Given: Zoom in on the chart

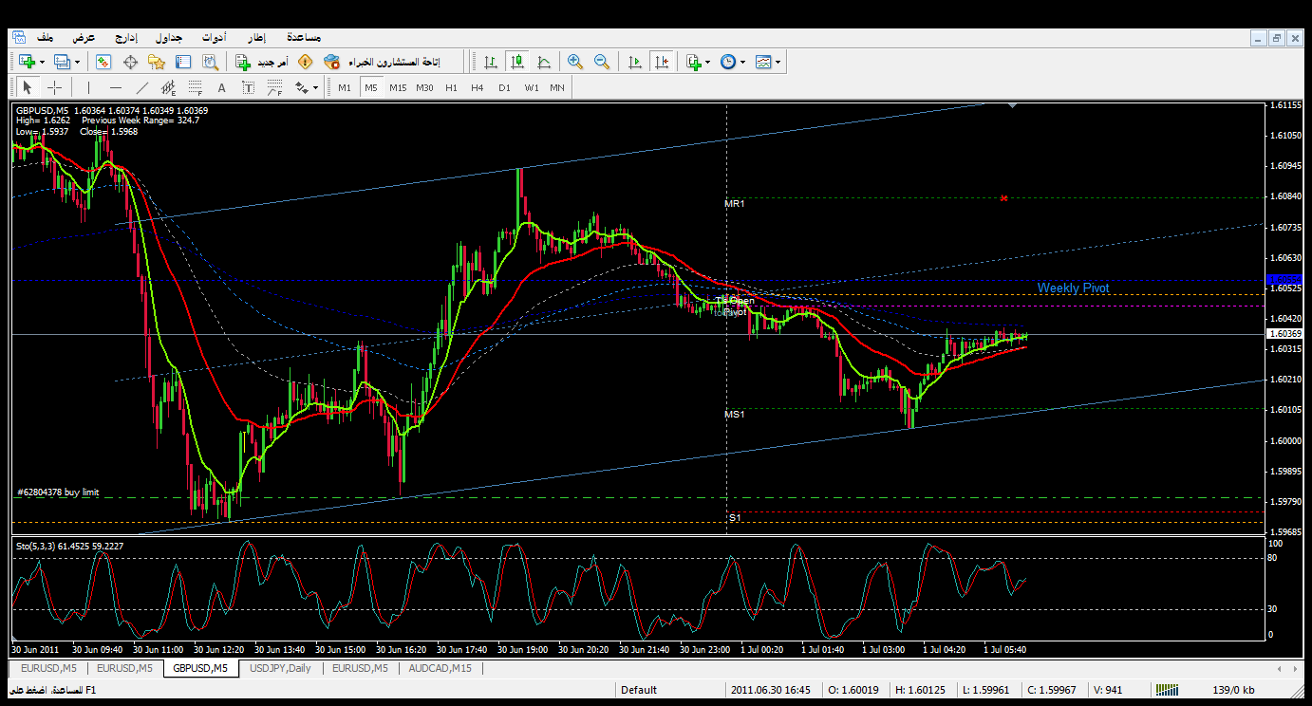Looking at the screenshot, I should coord(575,62).
